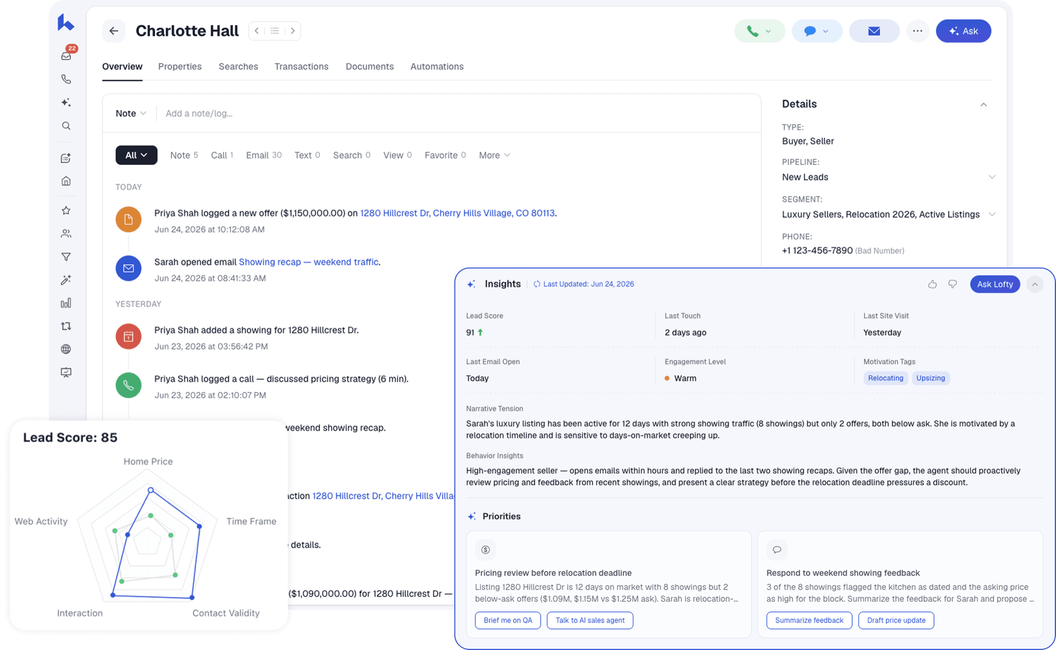Image resolution: width=1056 pixels, height=650 pixels.
Task: Click Draft price update button
Action: pos(896,620)
